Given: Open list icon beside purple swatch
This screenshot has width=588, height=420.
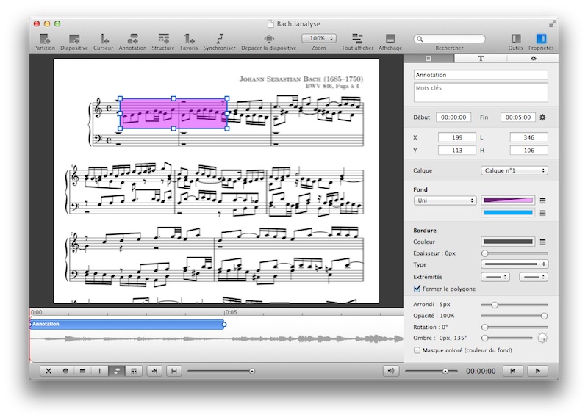Looking at the screenshot, I should (542, 200).
